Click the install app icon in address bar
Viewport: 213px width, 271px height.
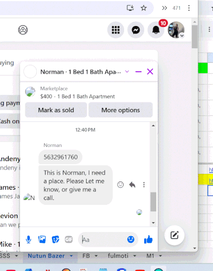tap(130, 8)
